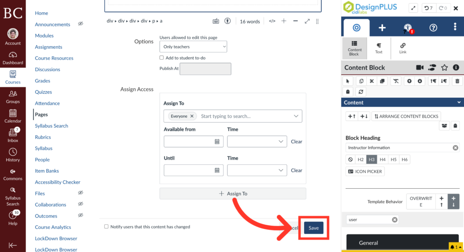Duplicate the selected content block

coord(382,81)
